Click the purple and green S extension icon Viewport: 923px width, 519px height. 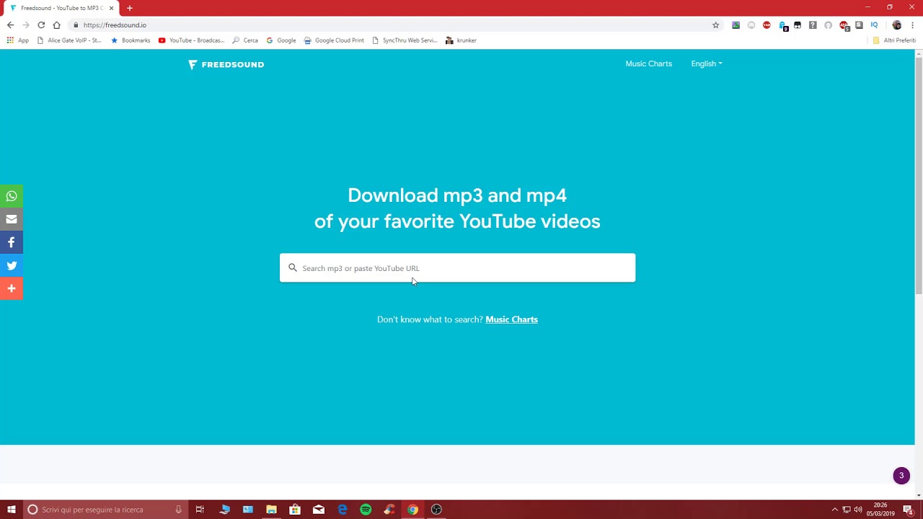pos(736,25)
